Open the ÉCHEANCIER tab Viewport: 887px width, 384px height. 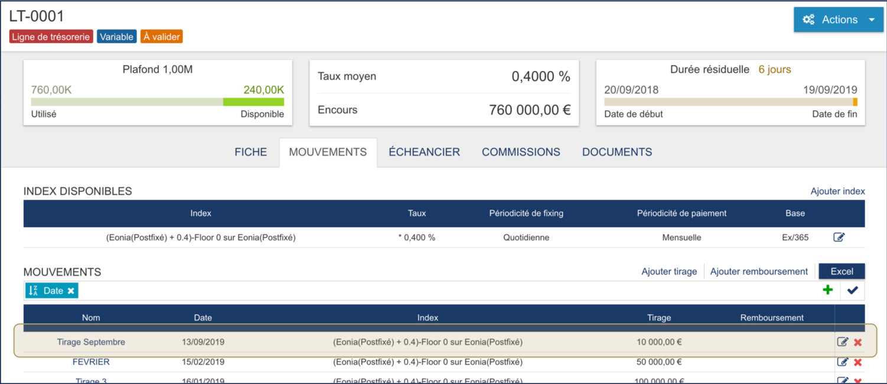click(x=424, y=152)
